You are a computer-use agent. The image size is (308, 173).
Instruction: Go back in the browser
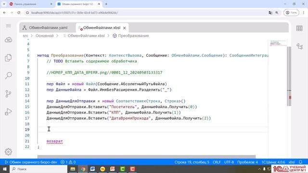click(x=4, y=13)
